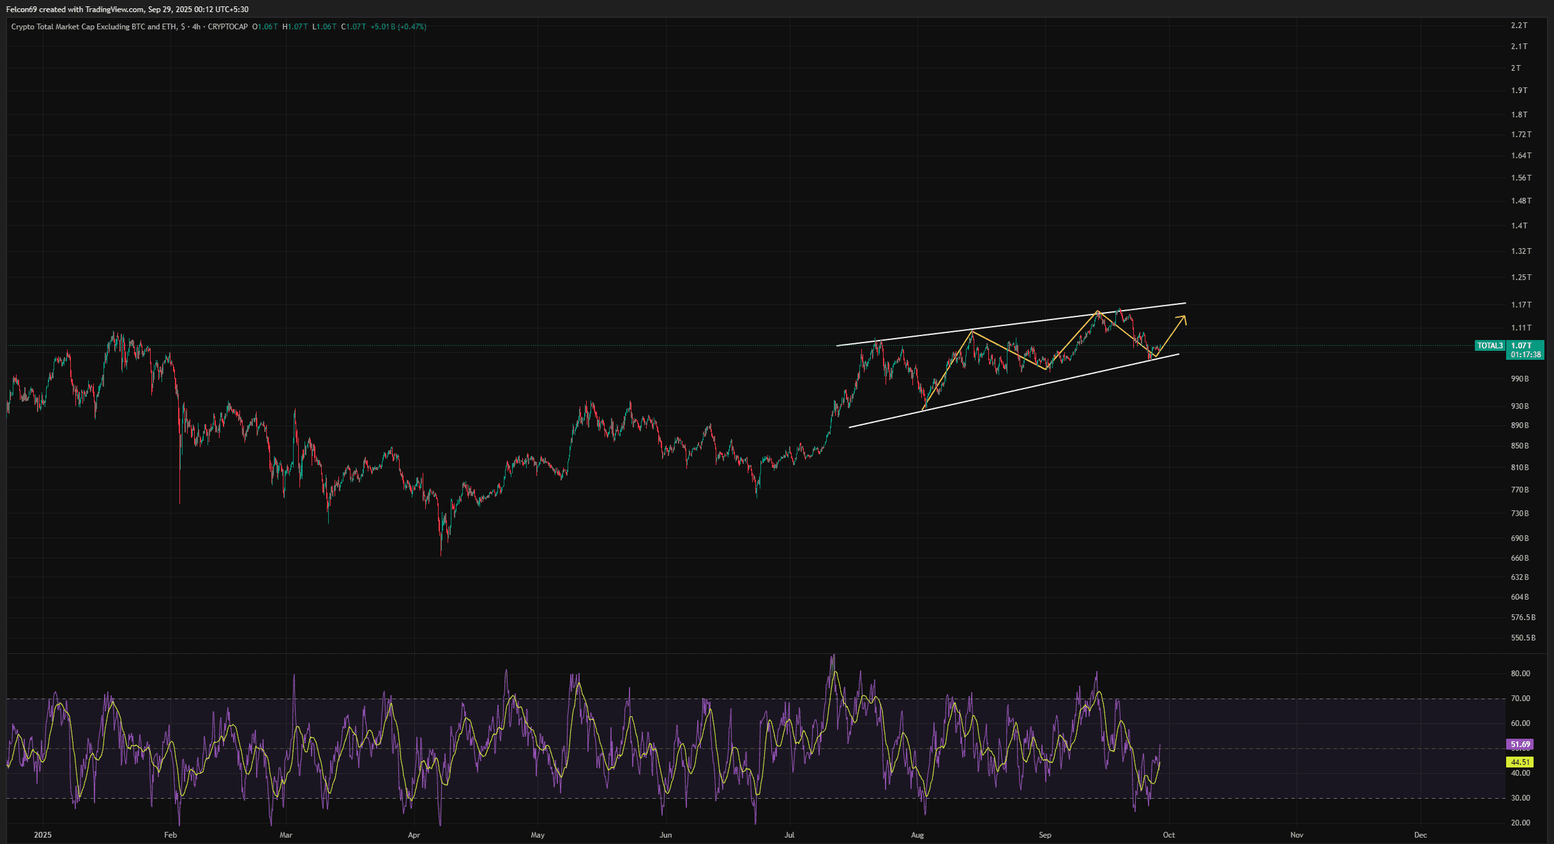Click the candle countdown timer 01:17:38
Image resolution: width=1554 pixels, height=844 pixels.
pos(1525,355)
